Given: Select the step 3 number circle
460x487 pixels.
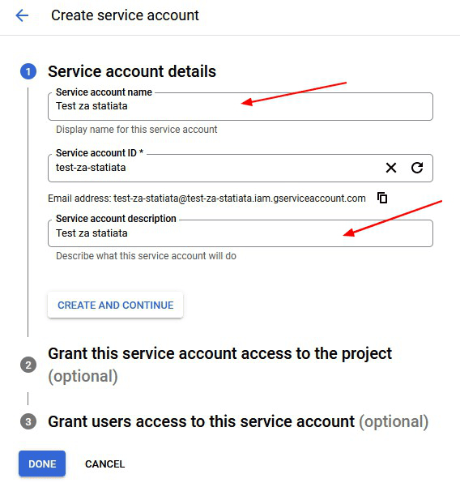Looking at the screenshot, I should pyautogui.click(x=28, y=422).
